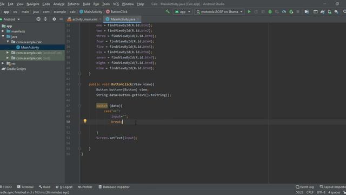Viewport: 346px width, 195px height.
Task: Click the cursor position indicator in status bar
Action: pos(300,192)
